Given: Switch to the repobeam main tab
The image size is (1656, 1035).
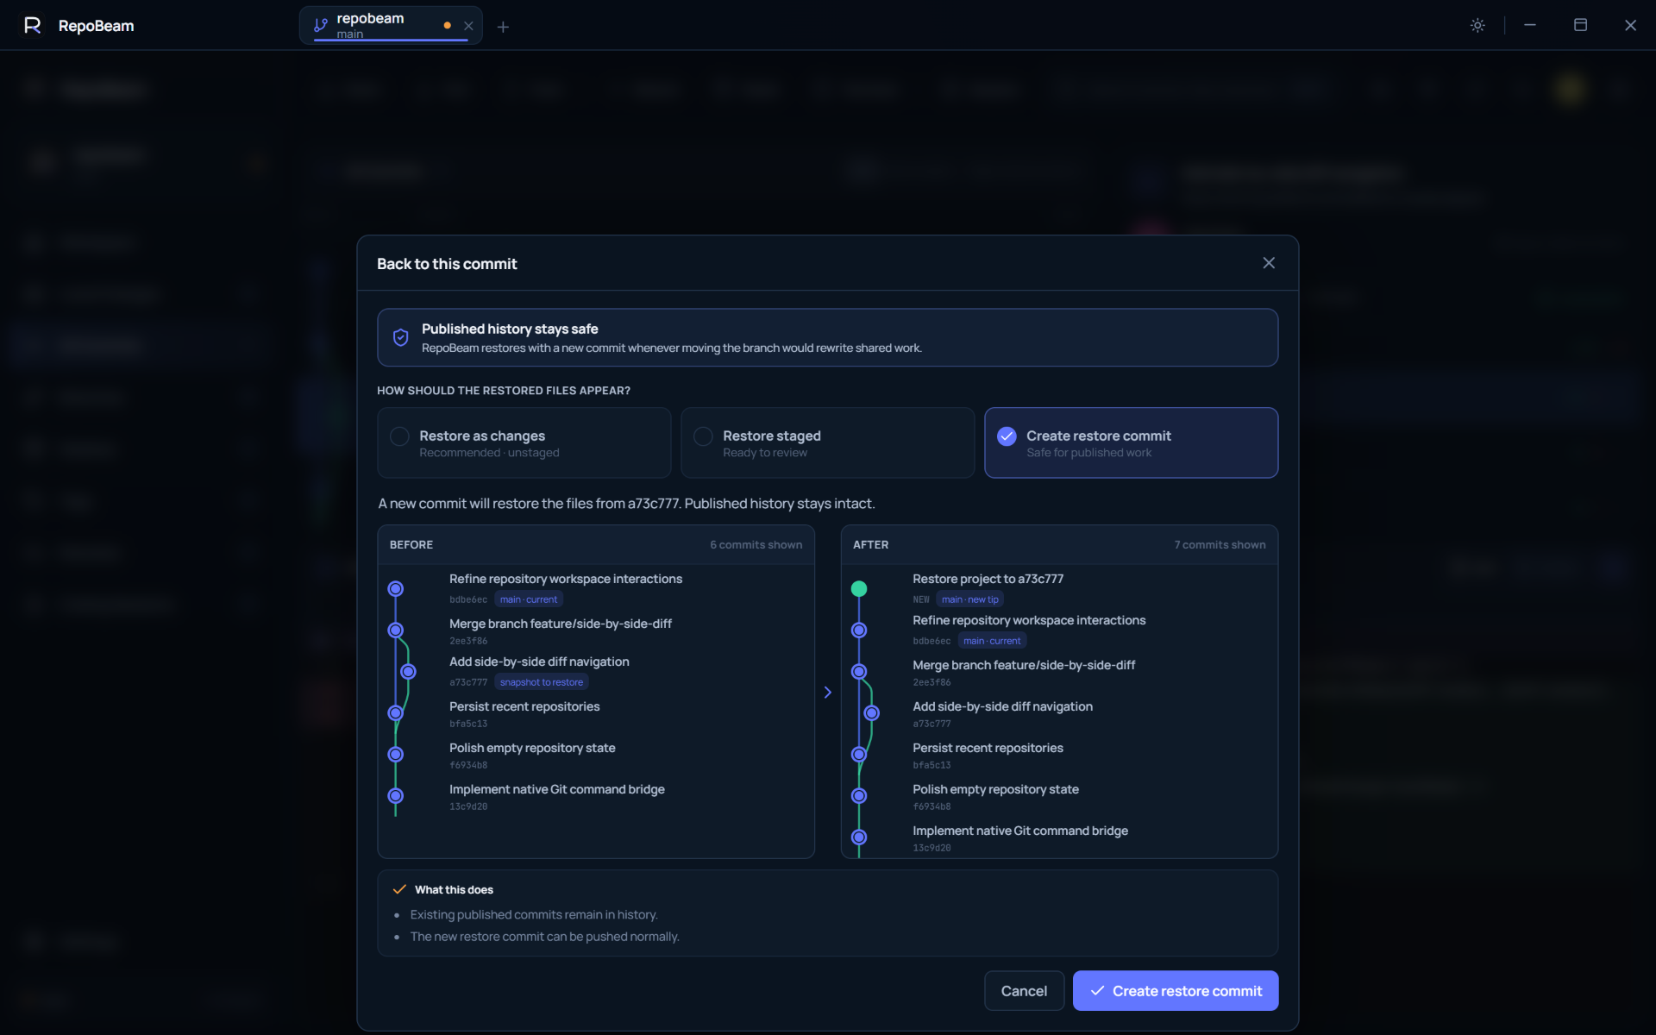Looking at the screenshot, I should 391,25.
